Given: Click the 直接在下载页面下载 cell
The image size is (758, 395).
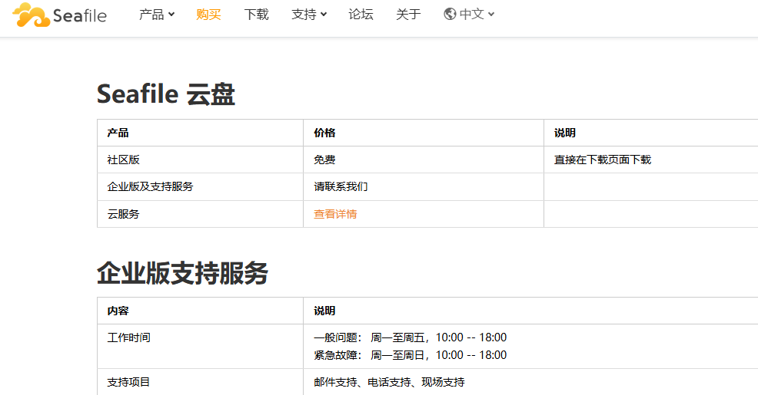Looking at the screenshot, I should tap(651, 160).
